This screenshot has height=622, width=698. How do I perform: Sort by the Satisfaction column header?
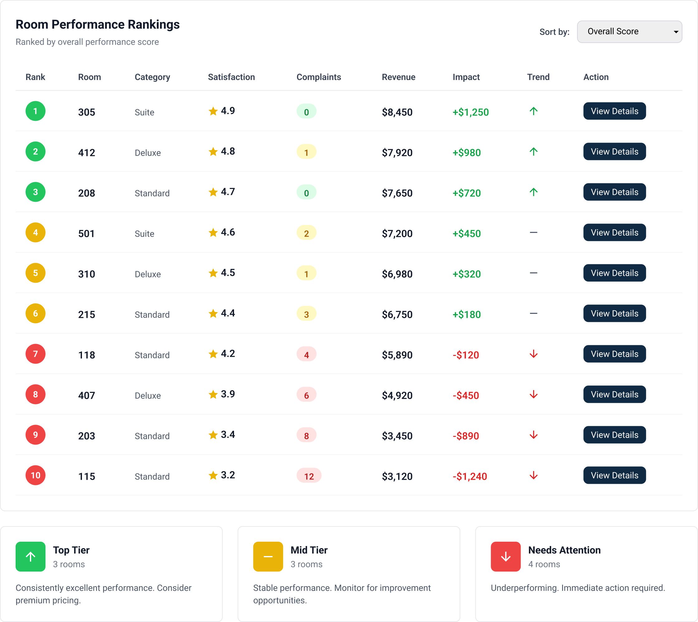coord(231,77)
